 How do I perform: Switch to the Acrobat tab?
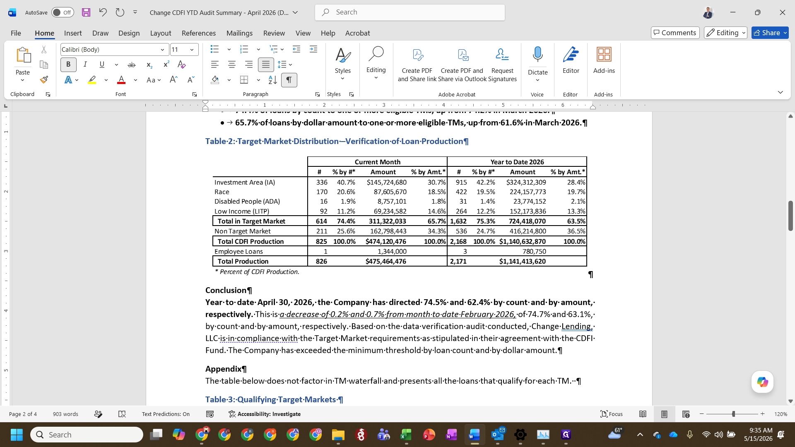click(x=357, y=33)
